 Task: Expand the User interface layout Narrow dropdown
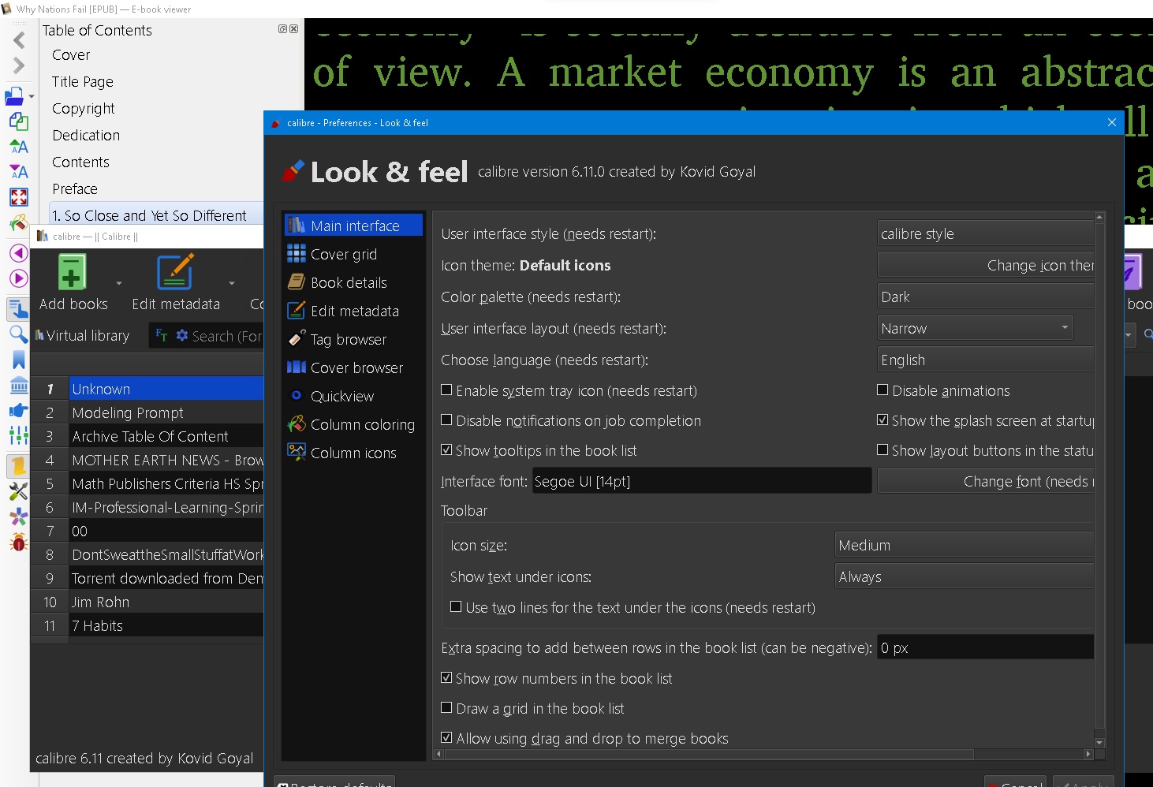[976, 328]
